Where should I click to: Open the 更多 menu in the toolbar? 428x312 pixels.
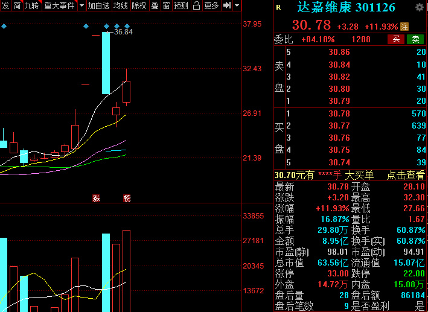point(211,5)
